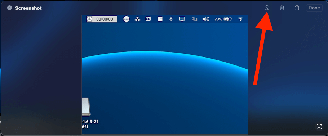Click the round grid icon in captured menu bar
Viewport: 328px width, 136px height.
coord(126,19)
